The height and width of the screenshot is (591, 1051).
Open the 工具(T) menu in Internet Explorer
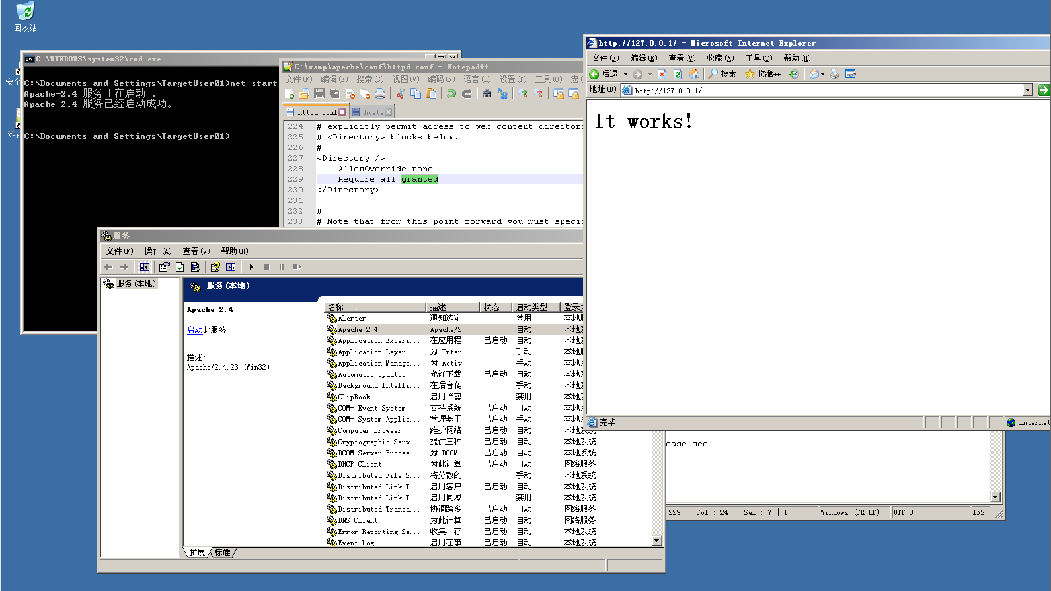coord(758,58)
